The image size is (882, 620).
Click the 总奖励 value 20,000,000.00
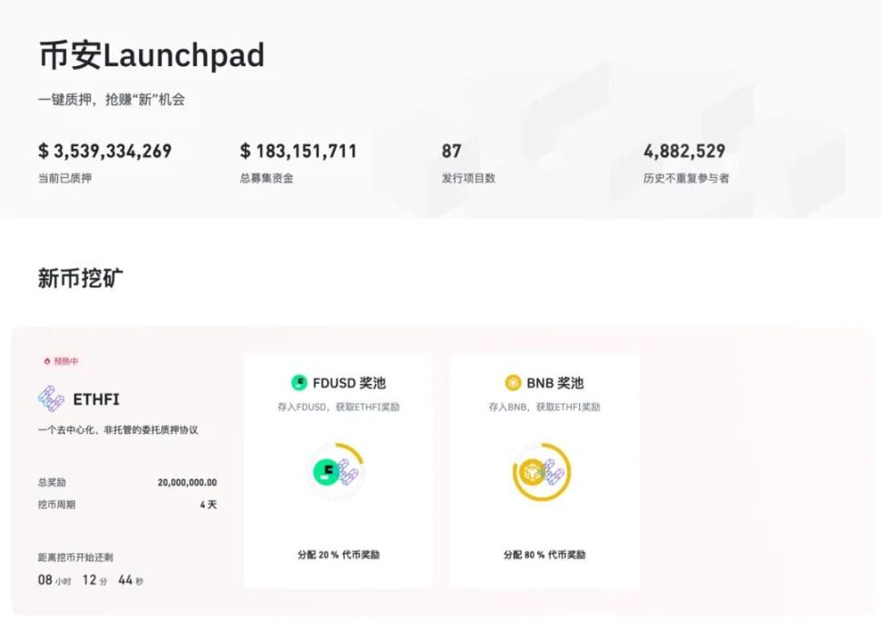pos(187,483)
